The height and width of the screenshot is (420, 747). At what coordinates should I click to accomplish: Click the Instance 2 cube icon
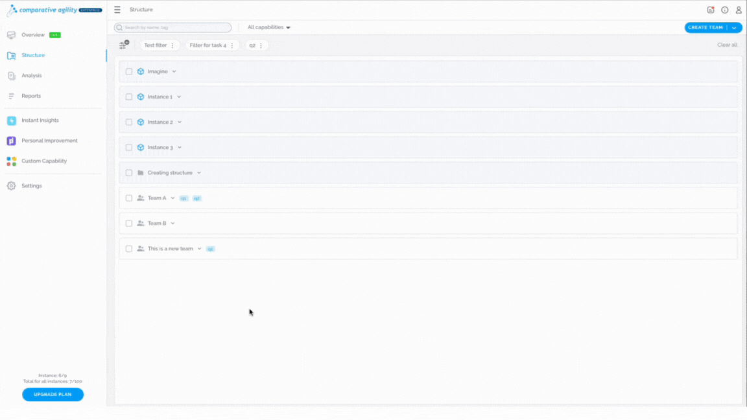pyautogui.click(x=141, y=122)
